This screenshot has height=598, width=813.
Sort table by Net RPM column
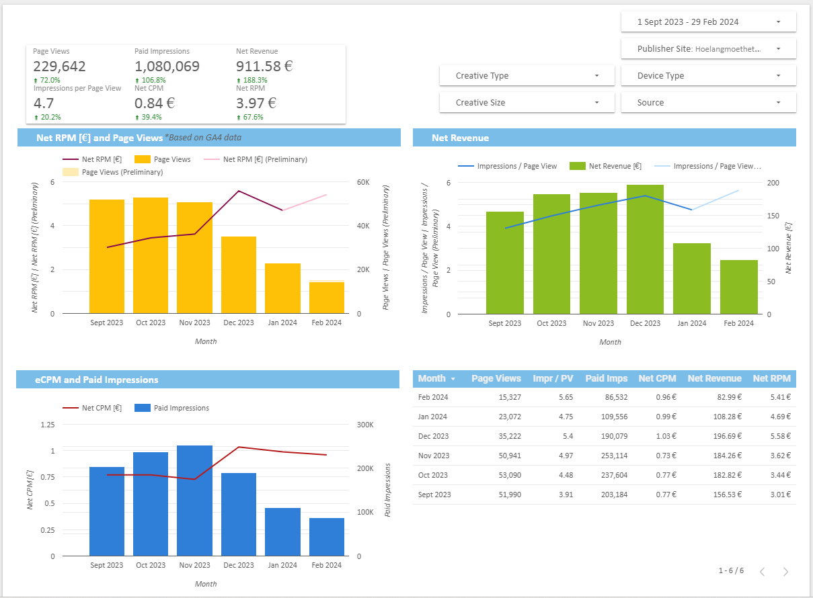(772, 378)
